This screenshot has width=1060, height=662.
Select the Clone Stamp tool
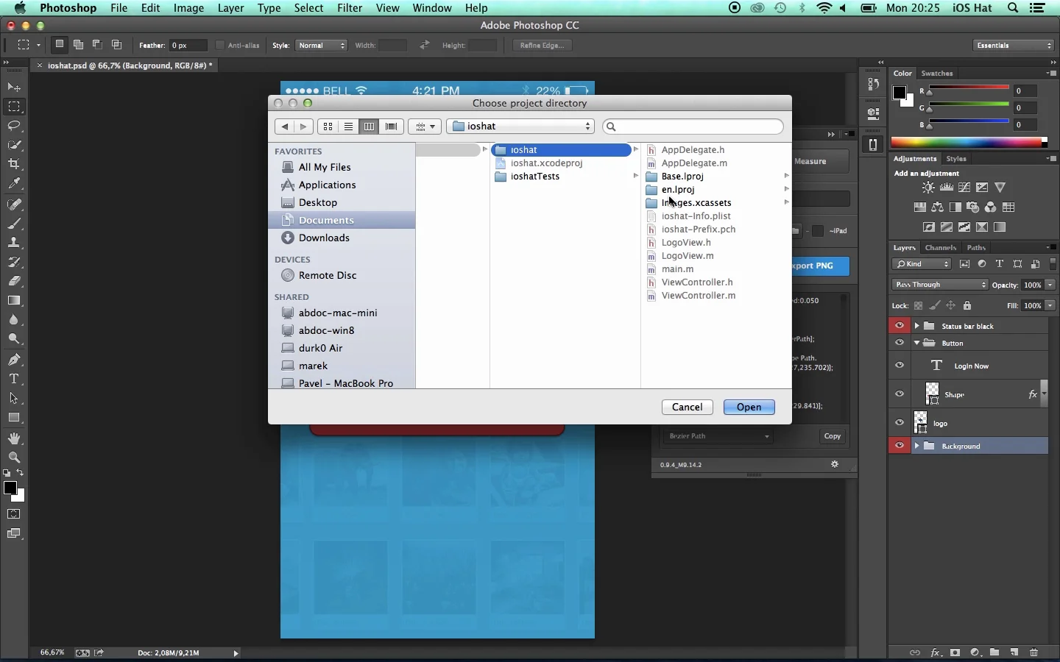click(x=14, y=243)
